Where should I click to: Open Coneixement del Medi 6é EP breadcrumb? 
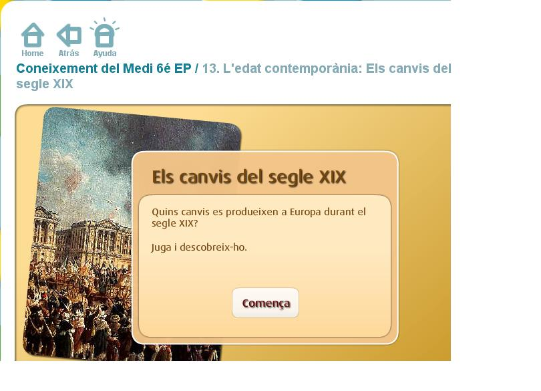click(104, 68)
